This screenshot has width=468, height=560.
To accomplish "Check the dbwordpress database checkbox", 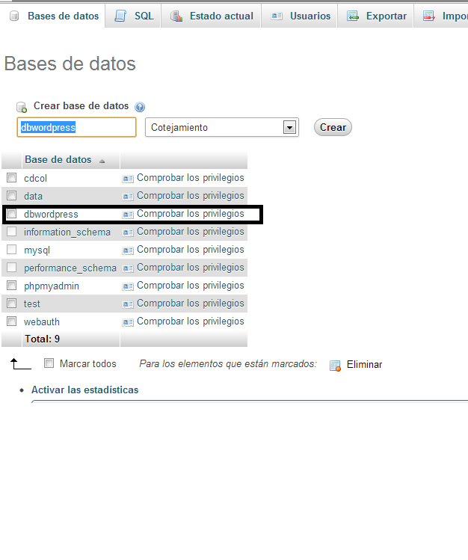I will click(x=12, y=214).
